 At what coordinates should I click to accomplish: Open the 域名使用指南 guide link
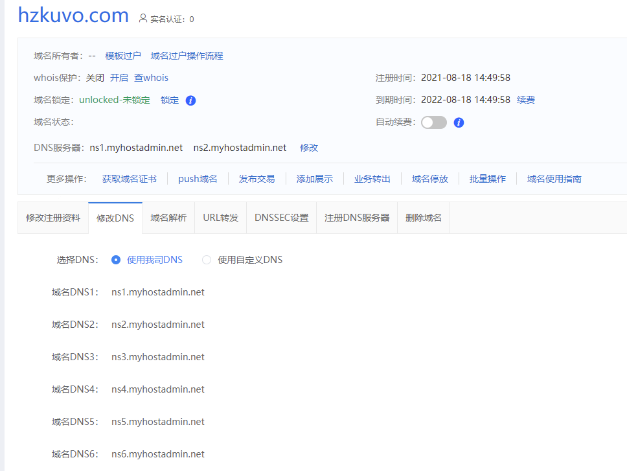click(554, 178)
